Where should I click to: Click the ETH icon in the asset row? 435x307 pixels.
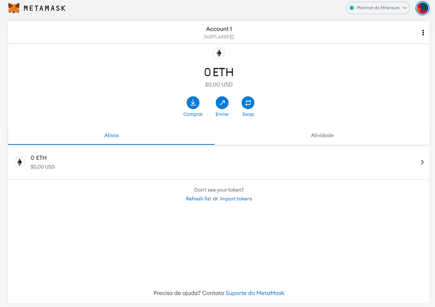(20, 162)
